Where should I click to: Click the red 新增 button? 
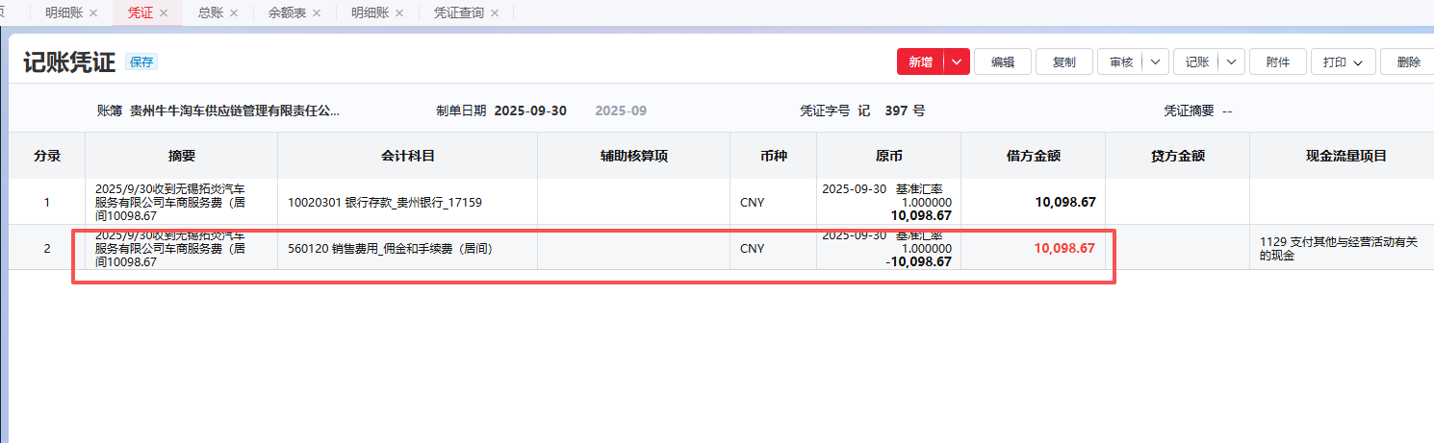[x=920, y=62]
